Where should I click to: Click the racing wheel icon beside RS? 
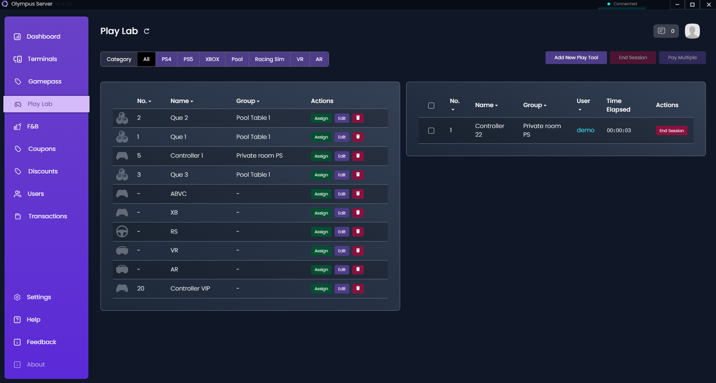[122, 231]
